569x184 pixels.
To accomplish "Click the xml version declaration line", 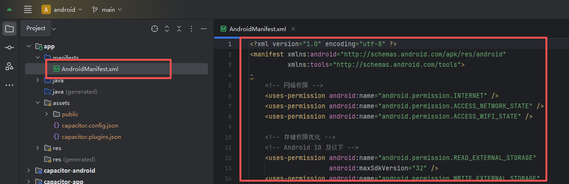I will point(323,44).
